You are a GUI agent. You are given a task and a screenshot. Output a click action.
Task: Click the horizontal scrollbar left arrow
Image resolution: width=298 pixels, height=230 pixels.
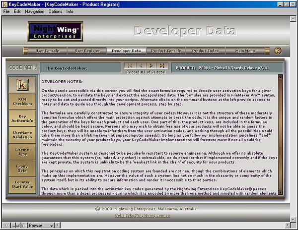58,226
